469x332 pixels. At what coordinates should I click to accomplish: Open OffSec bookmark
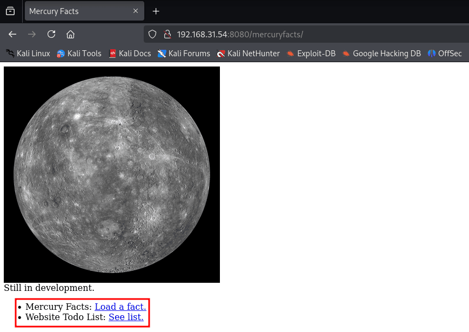(x=445, y=54)
